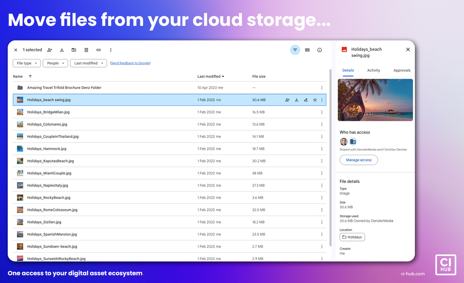Open the Approvals tab

[x=402, y=70]
